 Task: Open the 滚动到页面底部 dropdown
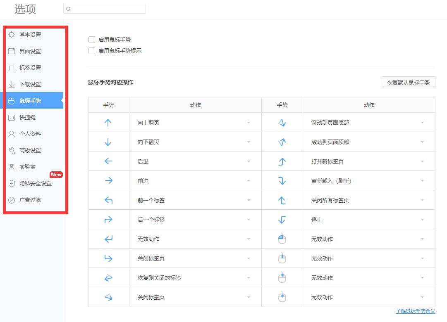click(422, 122)
